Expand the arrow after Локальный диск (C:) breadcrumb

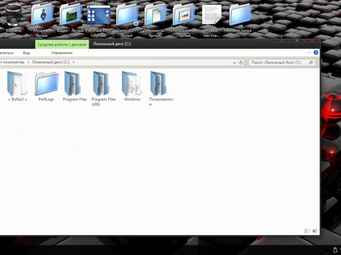click(x=74, y=62)
